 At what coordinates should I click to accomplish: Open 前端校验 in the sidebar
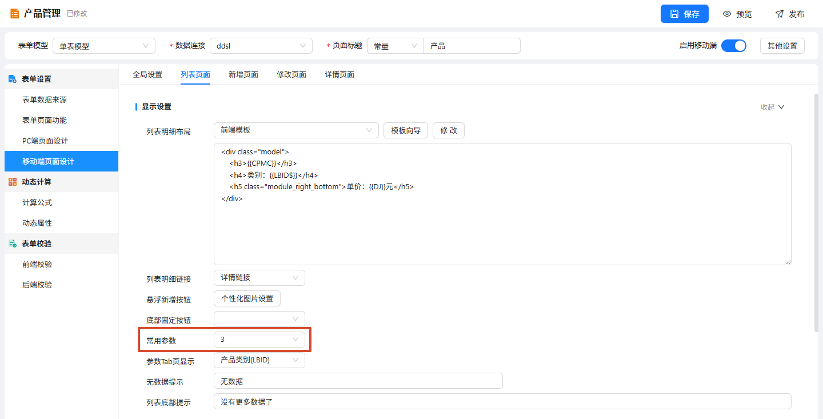61,264
